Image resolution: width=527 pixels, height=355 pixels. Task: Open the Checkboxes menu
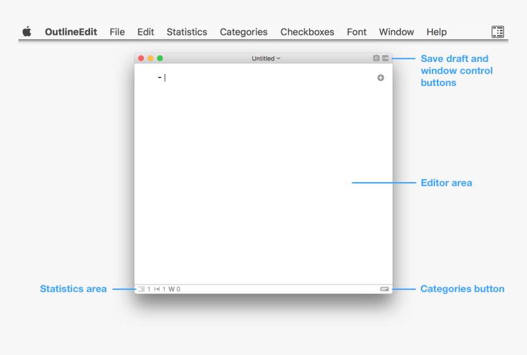pyautogui.click(x=307, y=32)
